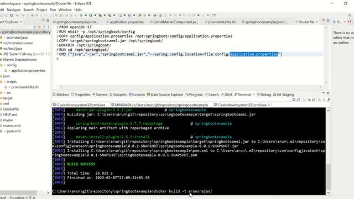Click the Save icon in main toolbar
This screenshot has height=199, width=354.
click(2, 15)
